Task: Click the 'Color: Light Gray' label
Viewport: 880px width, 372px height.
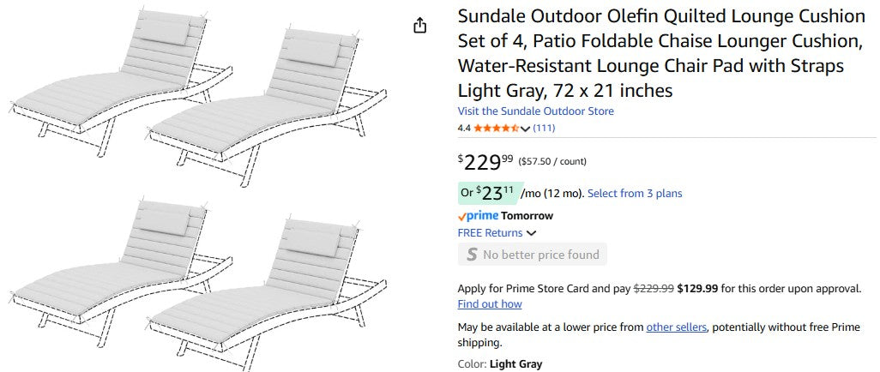Action: (500, 364)
